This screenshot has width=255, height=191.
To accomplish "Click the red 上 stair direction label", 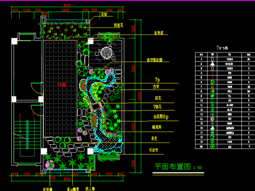I will tap(20, 116).
